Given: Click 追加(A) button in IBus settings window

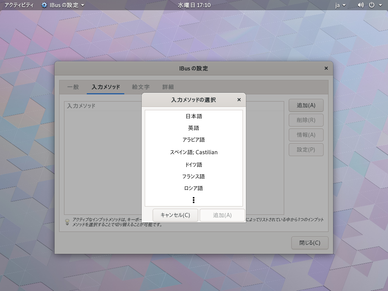Looking at the screenshot, I should click(x=306, y=105).
